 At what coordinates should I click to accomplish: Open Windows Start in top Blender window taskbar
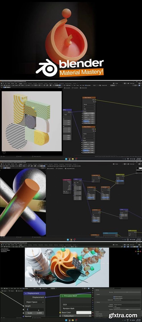pos(66,159)
